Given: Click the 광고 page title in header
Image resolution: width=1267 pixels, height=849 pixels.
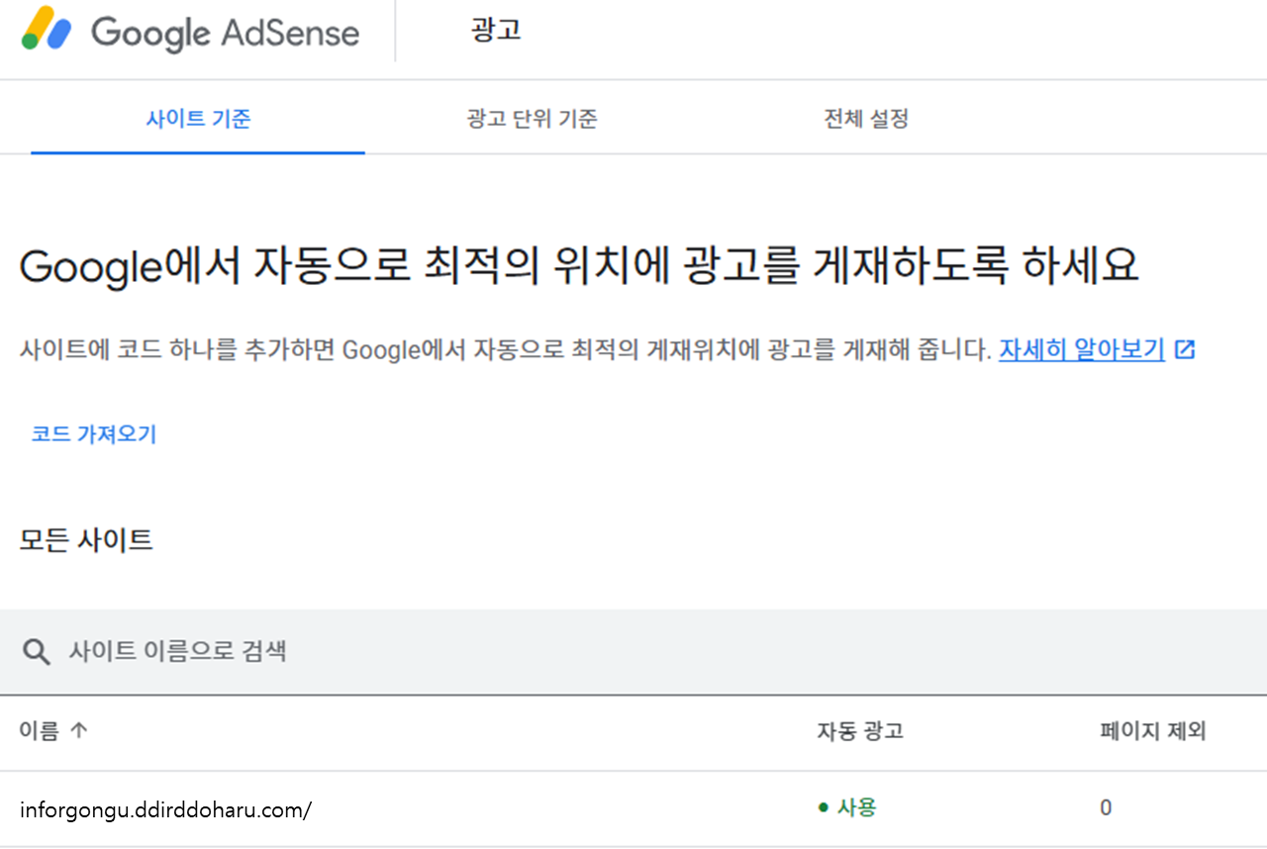Looking at the screenshot, I should click(x=496, y=31).
